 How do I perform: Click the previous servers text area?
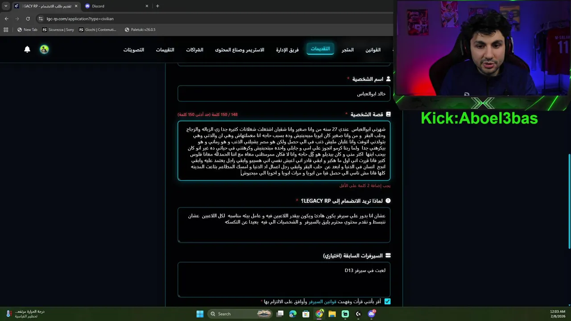tap(284, 280)
